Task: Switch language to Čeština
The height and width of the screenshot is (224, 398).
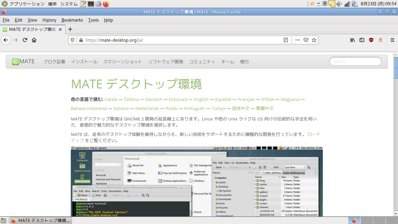Action: pos(131,99)
